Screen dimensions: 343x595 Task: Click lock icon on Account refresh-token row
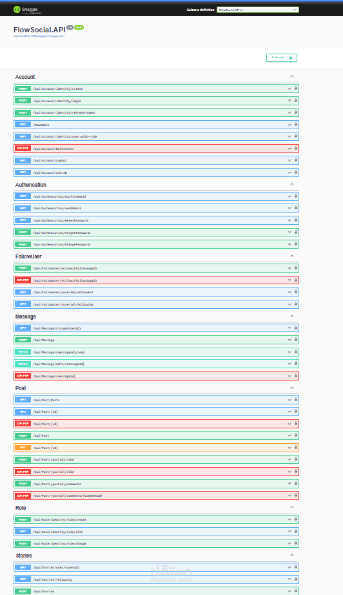[296, 112]
